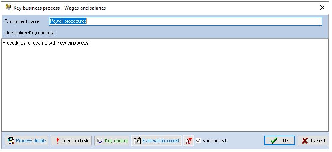Click the description text area

pyautogui.click(x=165, y=85)
